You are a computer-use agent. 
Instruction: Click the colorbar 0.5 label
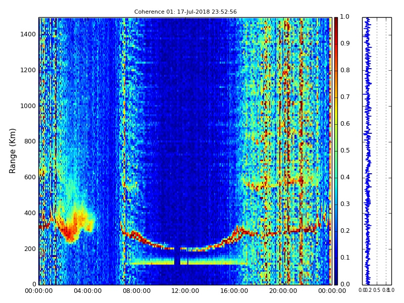345,150
